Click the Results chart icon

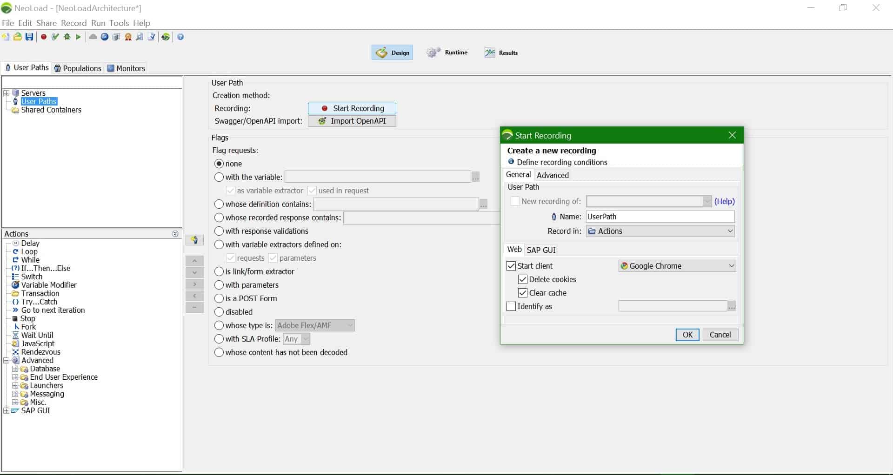click(x=490, y=53)
